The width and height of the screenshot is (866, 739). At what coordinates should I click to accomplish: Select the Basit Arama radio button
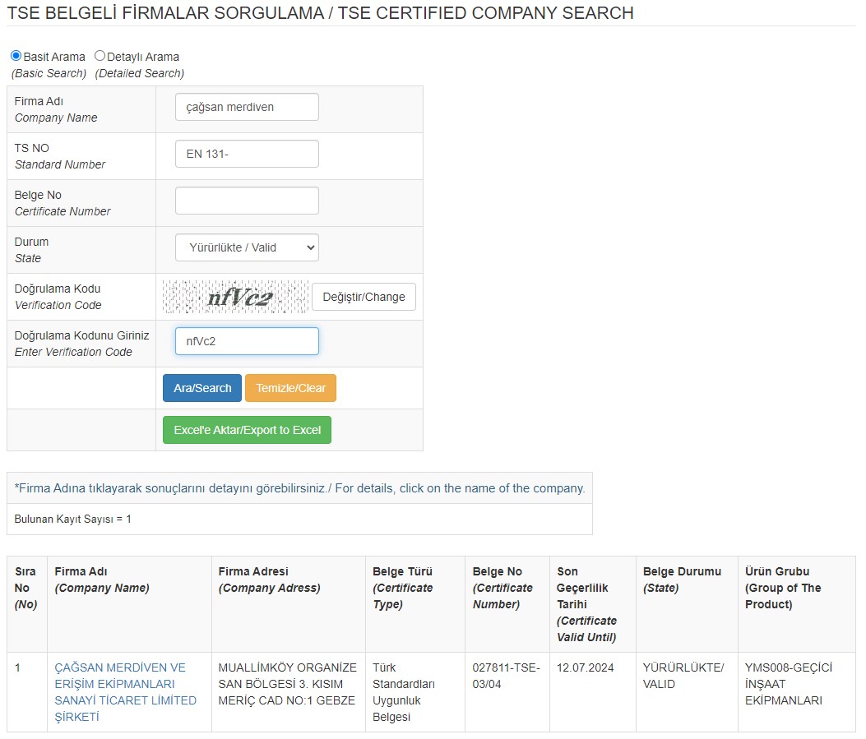point(16,56)
